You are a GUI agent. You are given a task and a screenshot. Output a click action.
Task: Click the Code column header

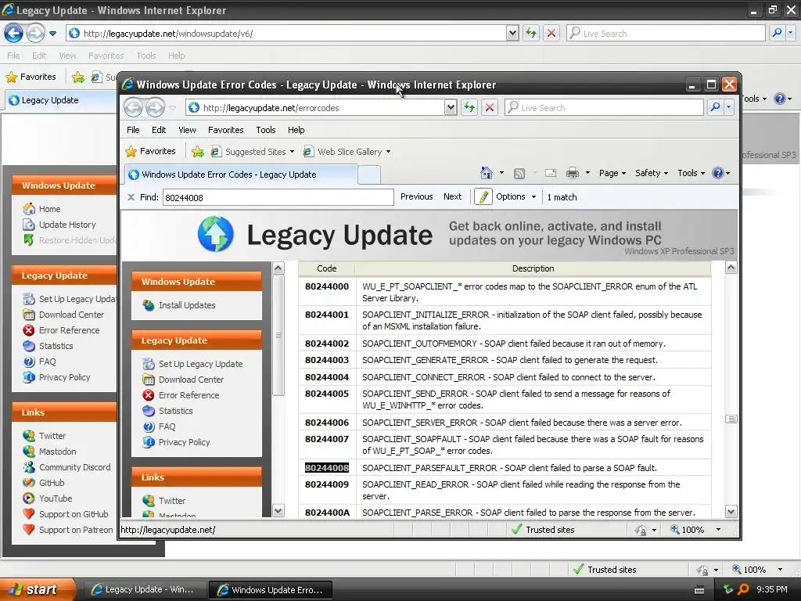click(326, 268)
